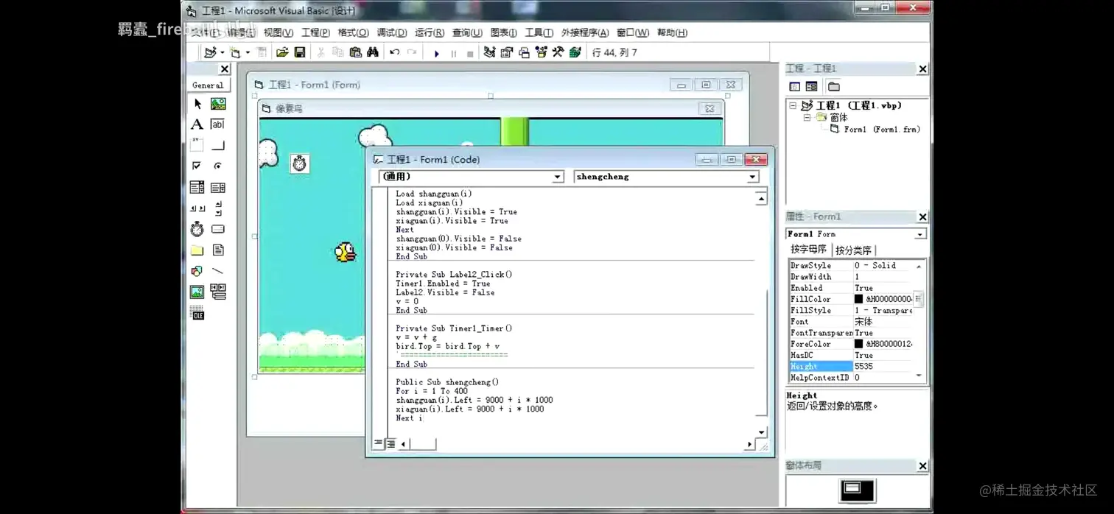Click the FillColor black swatch value
This screenshot has width=1114, height=514.
pyautogui.click(x=858, y=299)
